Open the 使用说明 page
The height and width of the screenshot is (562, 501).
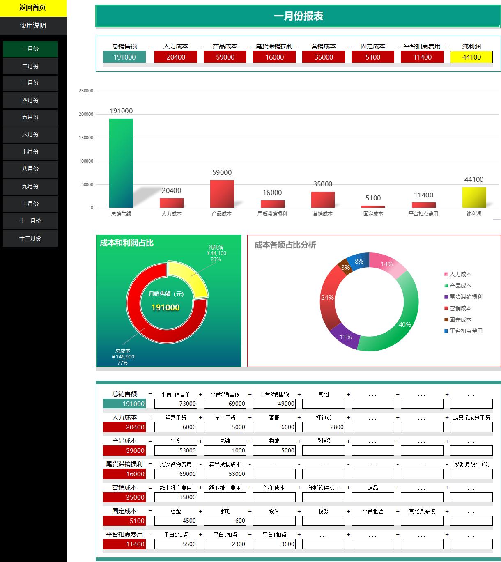tap(32, 25)
